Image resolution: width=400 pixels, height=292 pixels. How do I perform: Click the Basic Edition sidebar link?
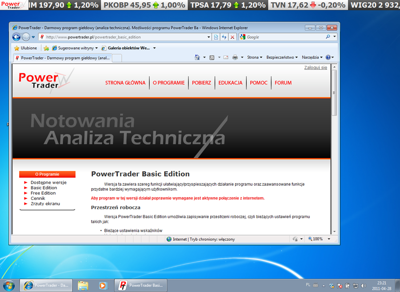44,188
